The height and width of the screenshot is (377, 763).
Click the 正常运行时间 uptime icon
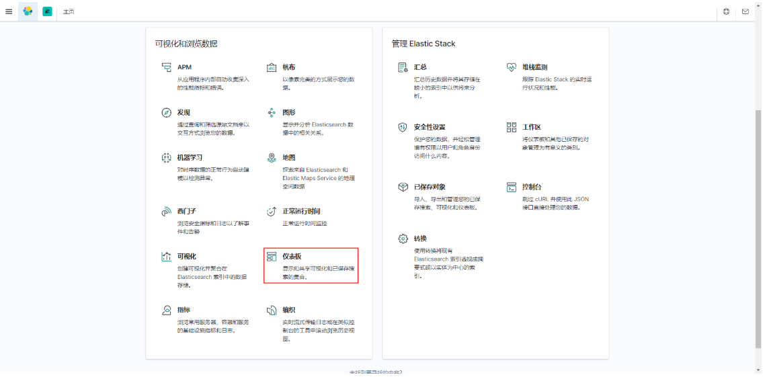[x=272, y=212]
